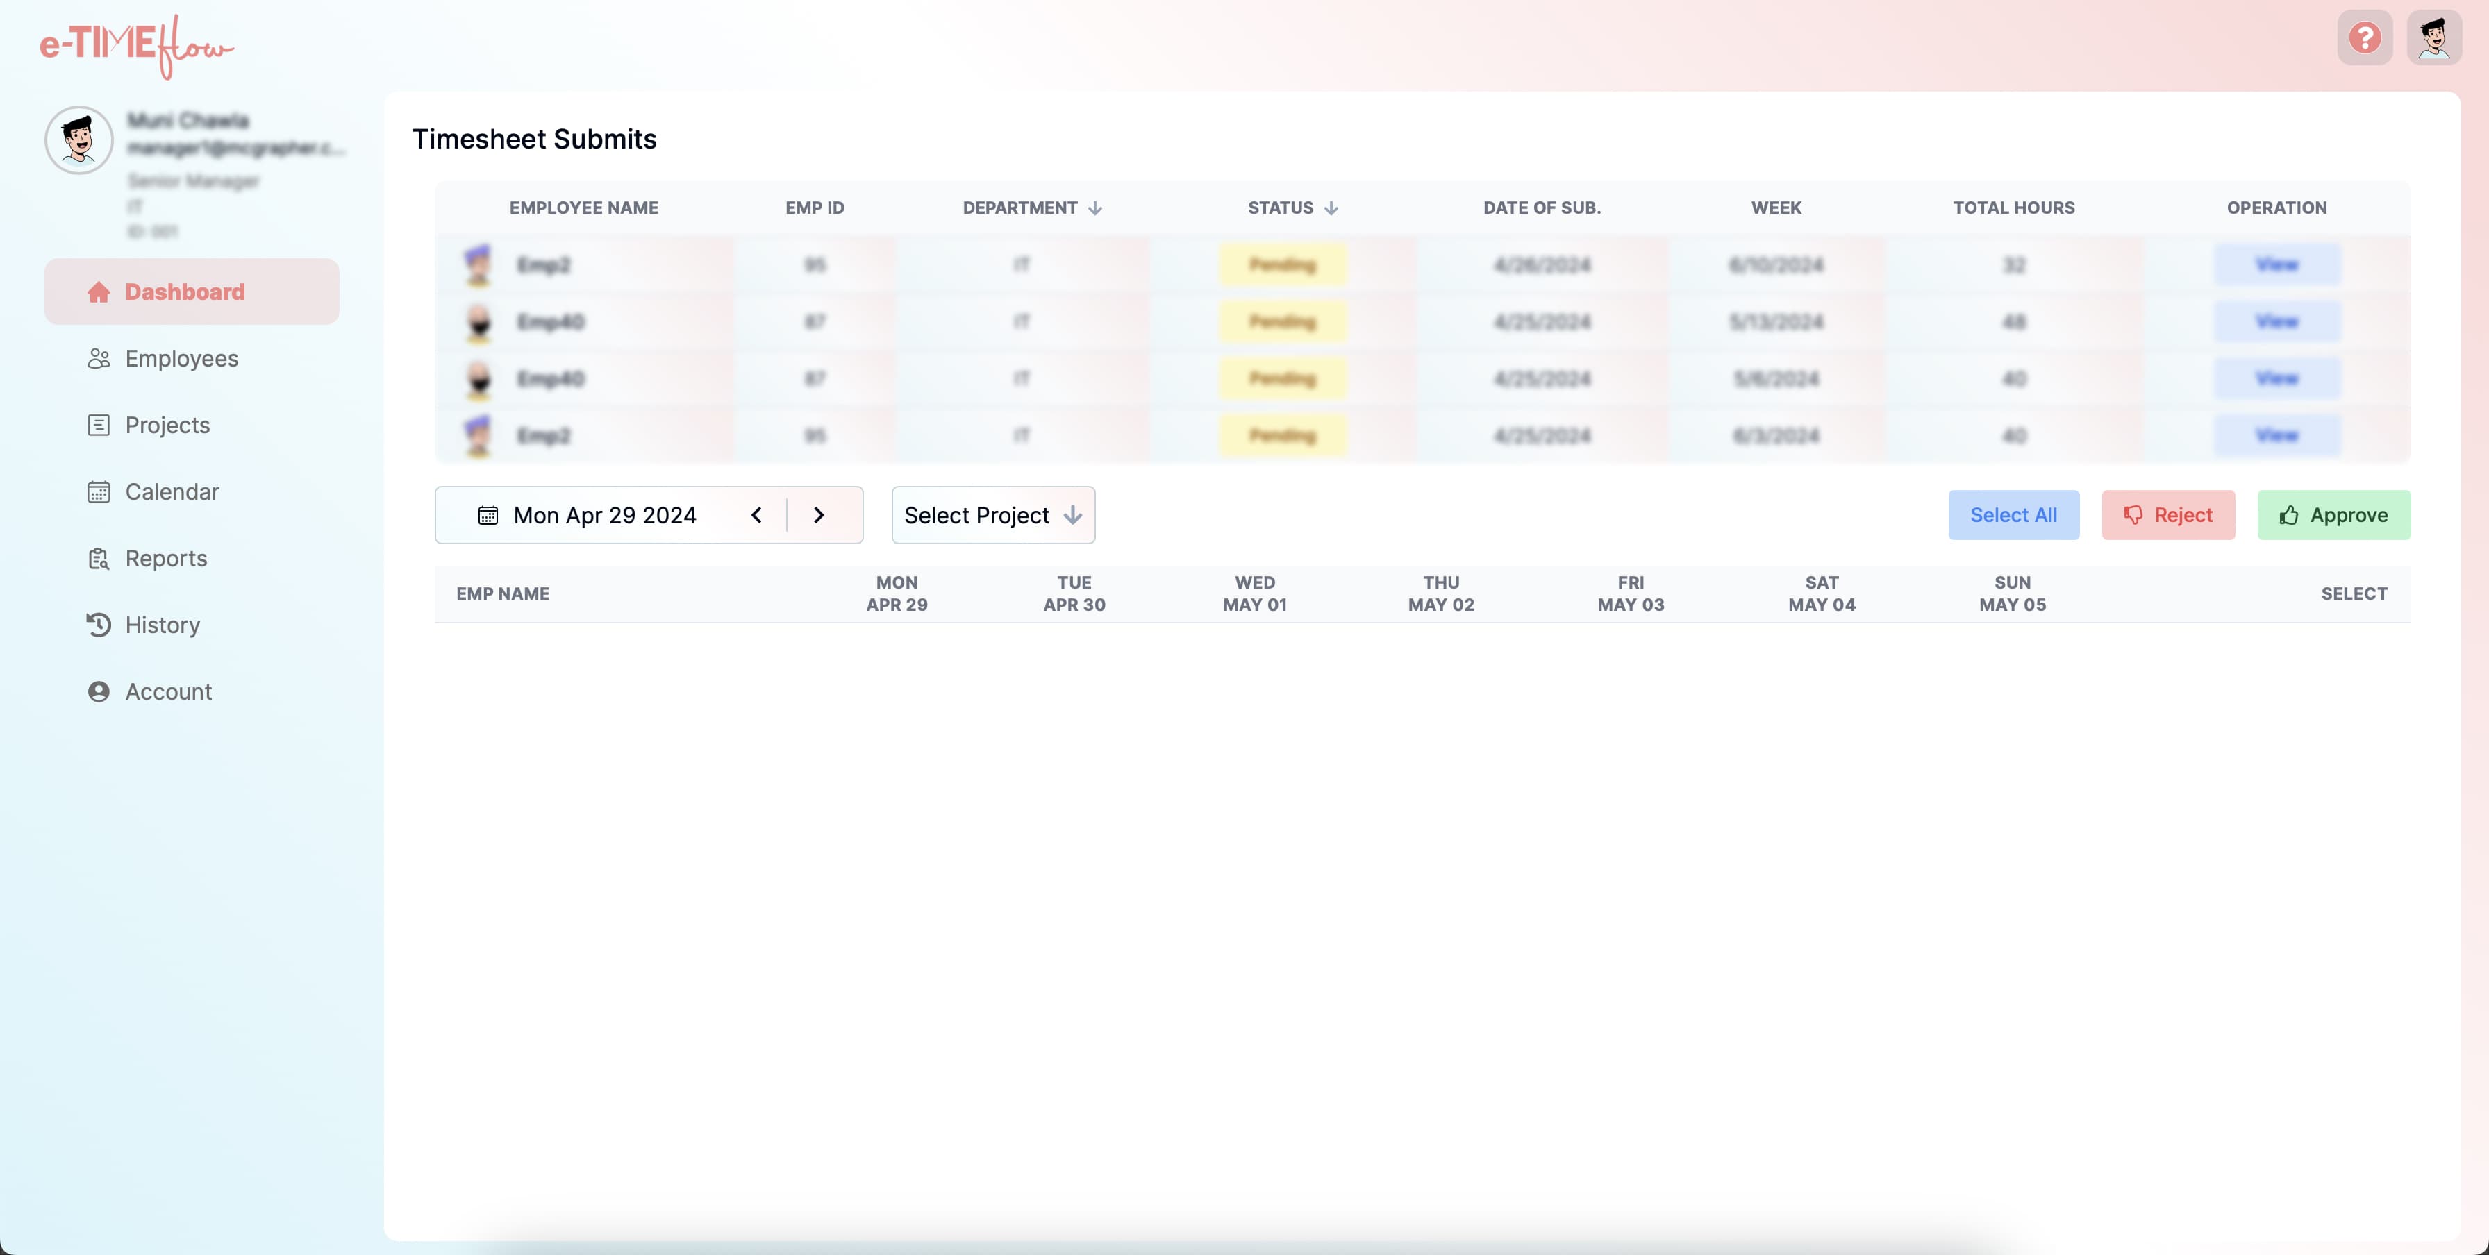Click the sidebar profile avatar picture
The image size is (2489, 1255).
click(79, 140)
